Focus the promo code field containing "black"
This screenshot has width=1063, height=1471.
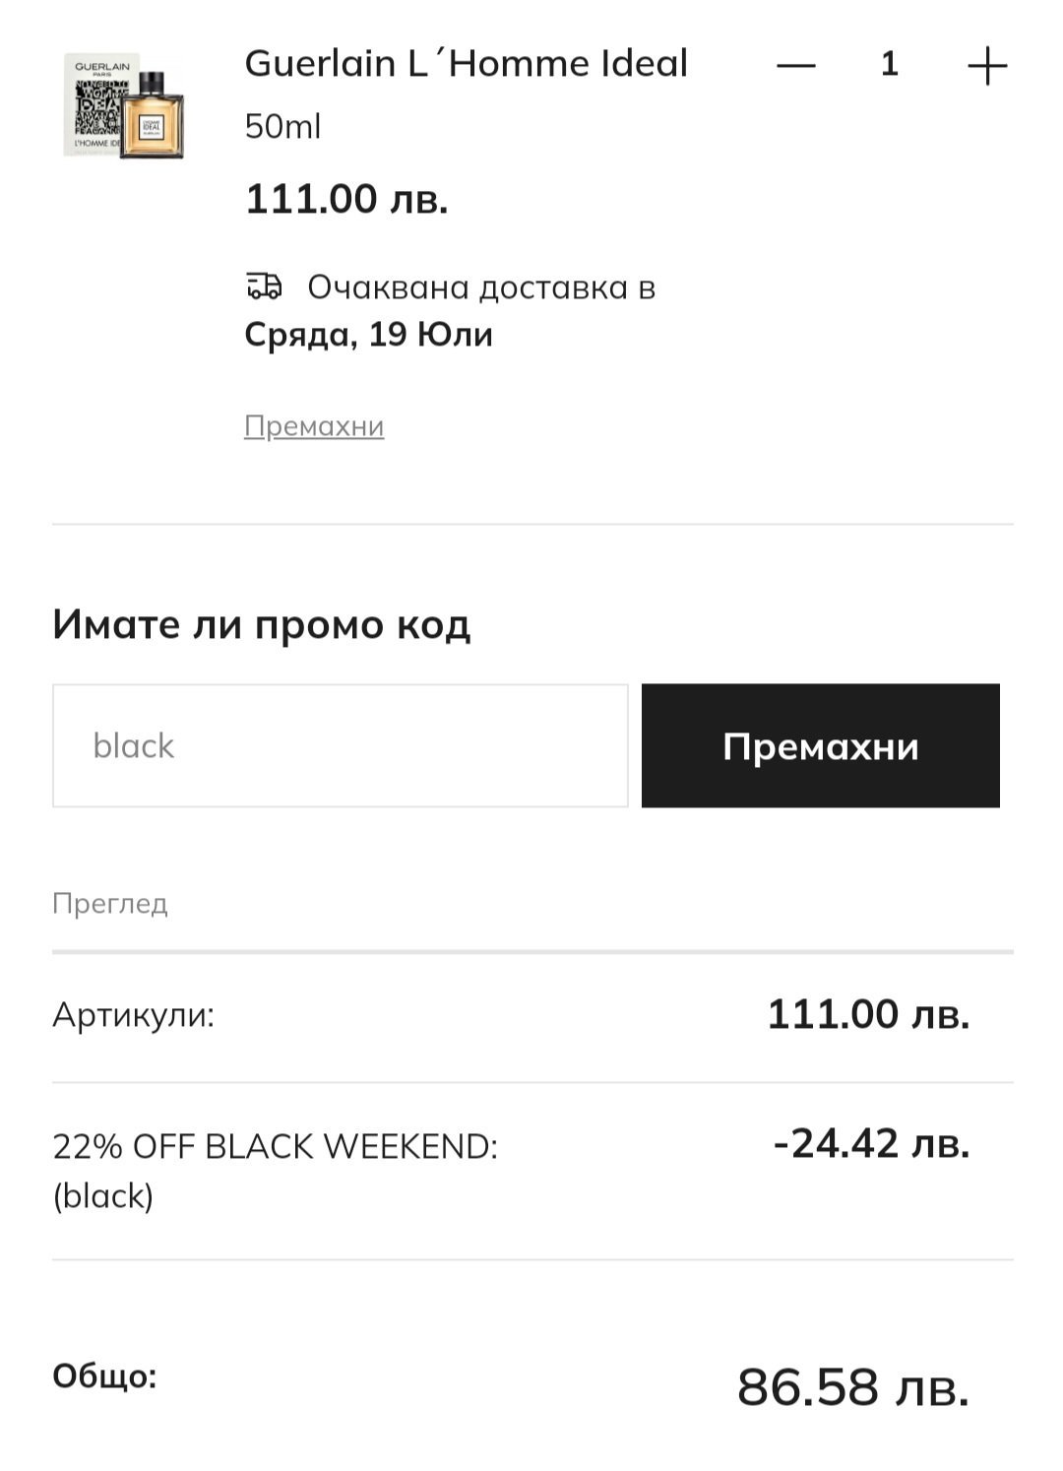(x=340, y=745)
